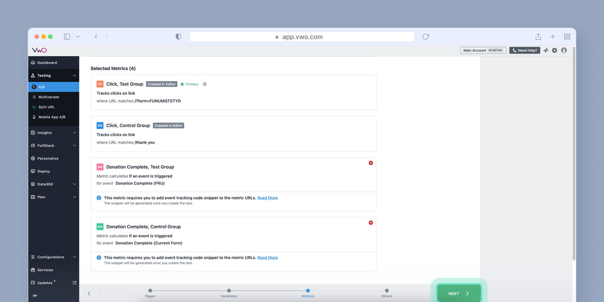Click the Read More link about tracking code
Viewport: 604px width, 302px height.
coord(268,198)
